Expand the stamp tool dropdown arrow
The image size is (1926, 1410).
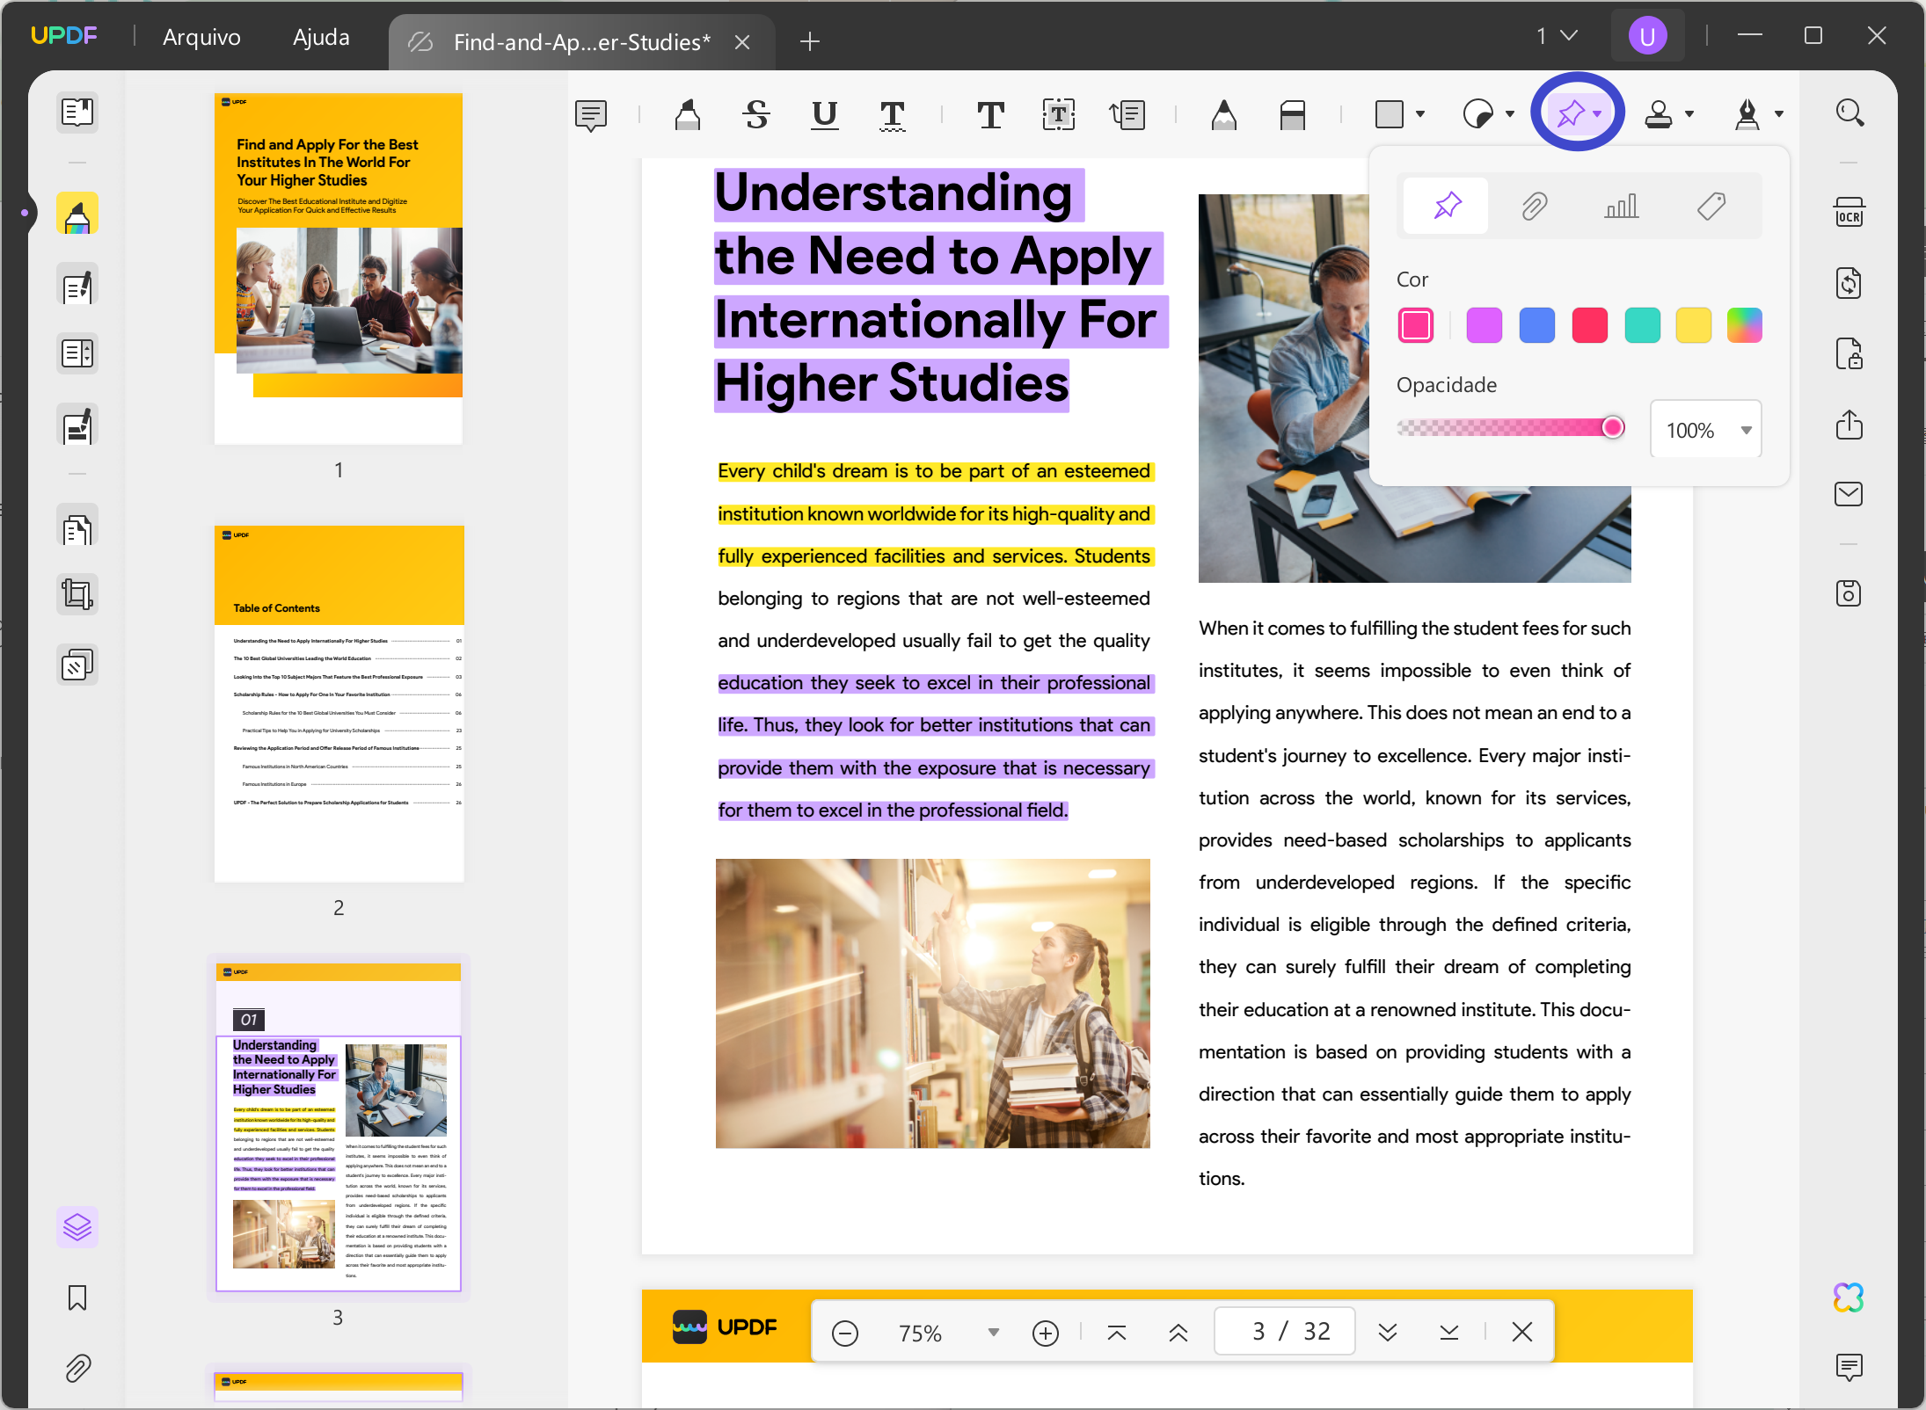point(1689,114)
